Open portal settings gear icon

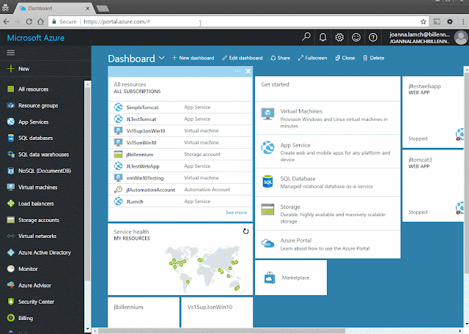(x=339, y=37)
